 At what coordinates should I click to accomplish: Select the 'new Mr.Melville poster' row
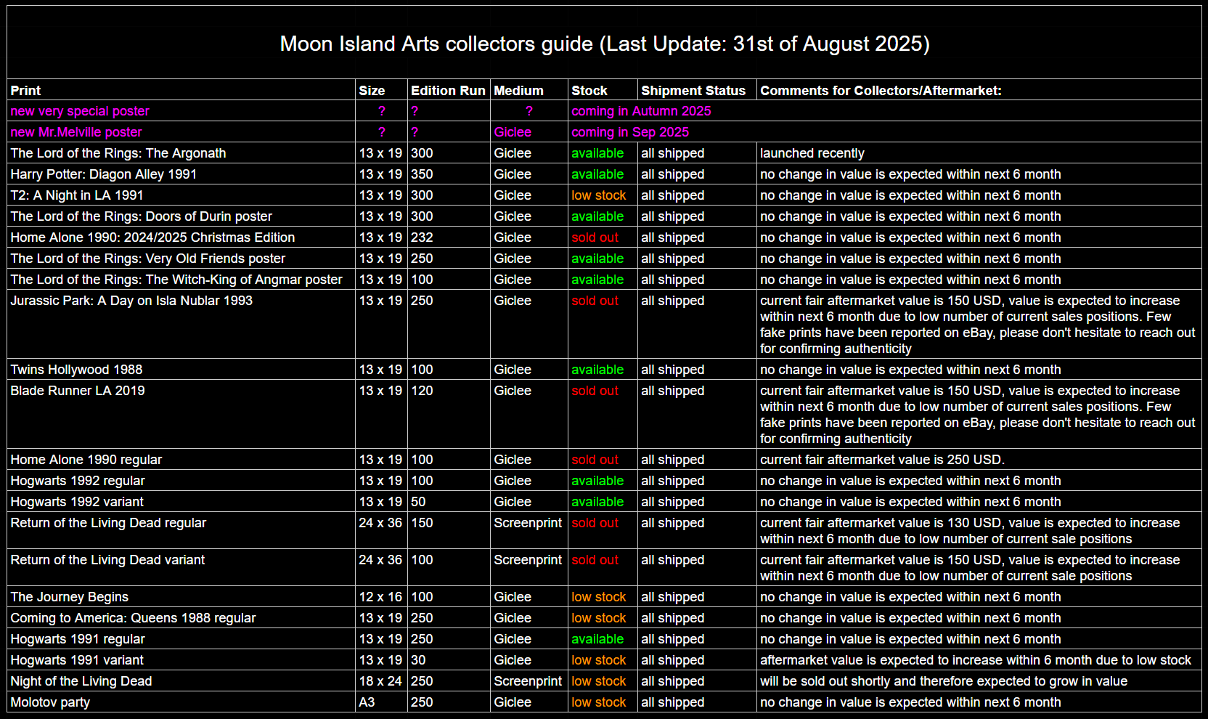(x=604, y=132)
